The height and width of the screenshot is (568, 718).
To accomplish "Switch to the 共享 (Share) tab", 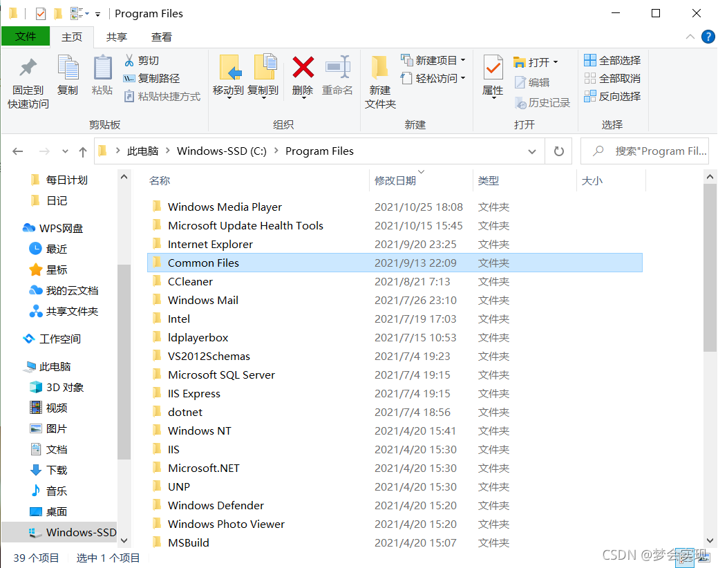I will 117,37.
